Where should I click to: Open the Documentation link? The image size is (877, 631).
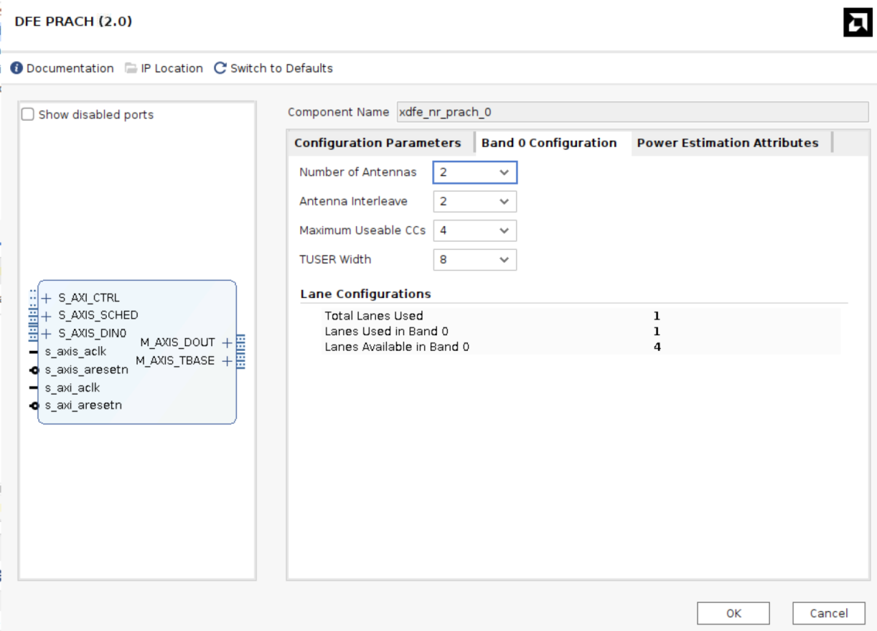[x=70, y=68]
